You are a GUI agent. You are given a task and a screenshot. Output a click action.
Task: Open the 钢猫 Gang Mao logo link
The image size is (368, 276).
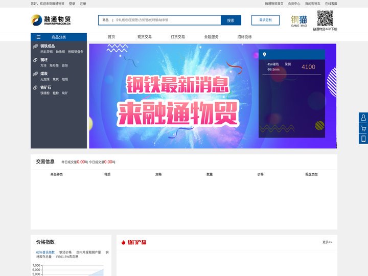click(x=299, y=21)
